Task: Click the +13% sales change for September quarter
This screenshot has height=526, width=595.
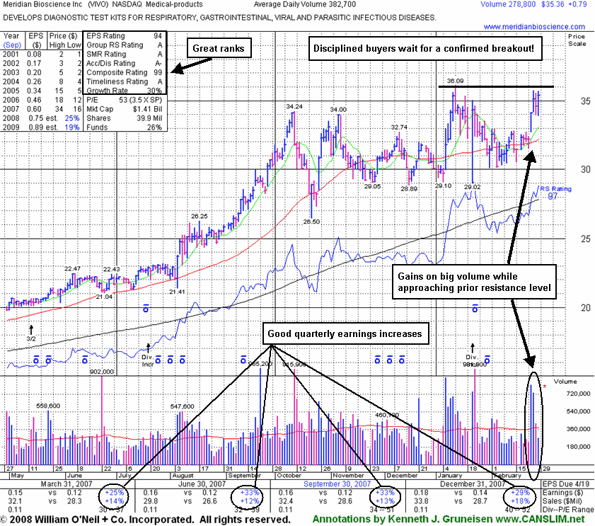Action: click(385, 501)
